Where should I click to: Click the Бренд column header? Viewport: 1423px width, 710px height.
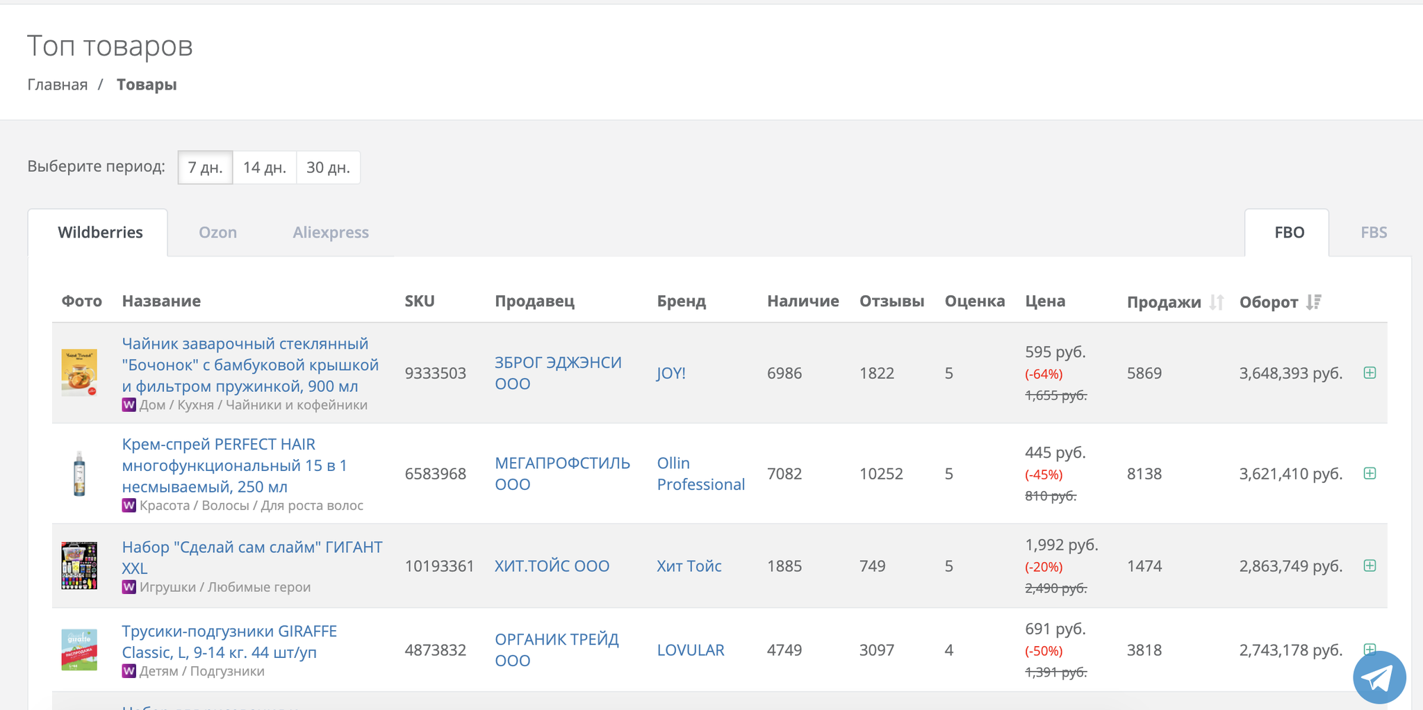[x=682, y=301]
